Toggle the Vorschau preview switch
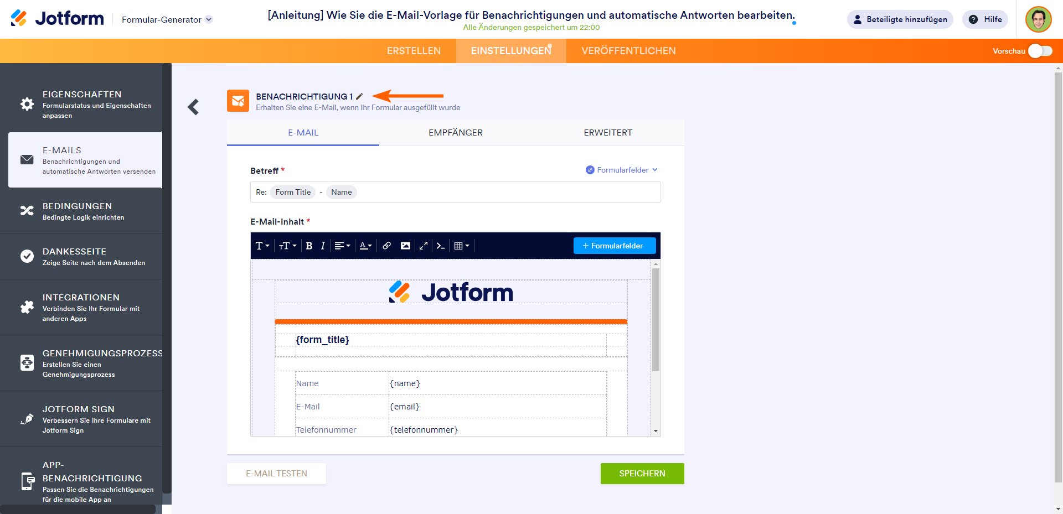Viewport: 1063px width, 514px height. click(1040, 51)
